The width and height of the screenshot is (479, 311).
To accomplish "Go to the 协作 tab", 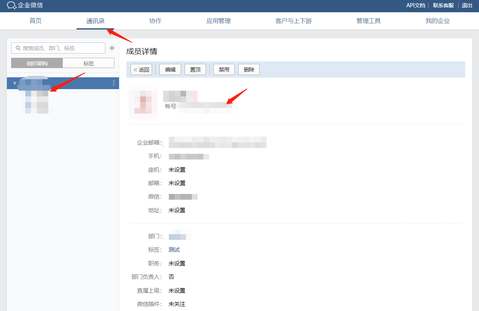I will tap(155, 21).
